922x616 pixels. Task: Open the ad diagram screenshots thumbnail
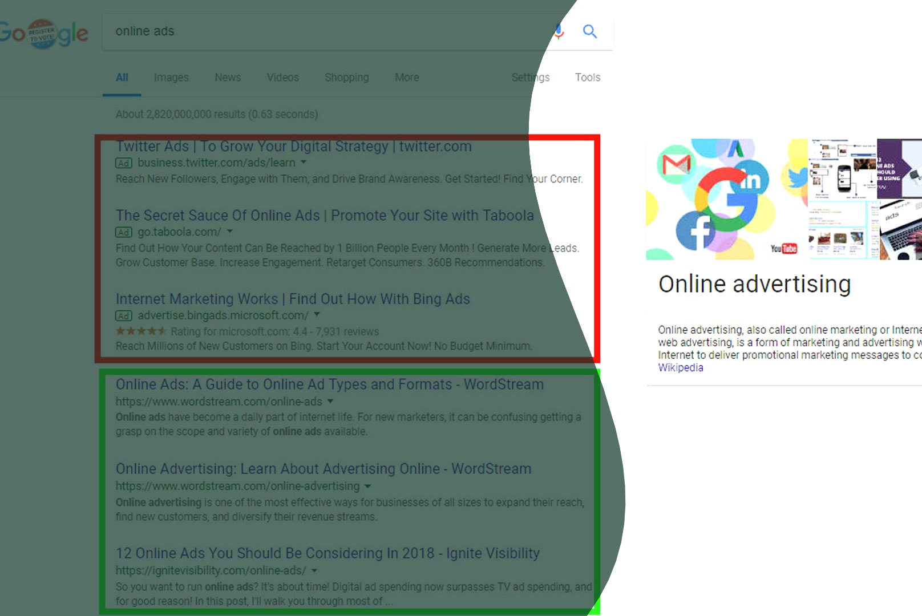coord(843,169)
